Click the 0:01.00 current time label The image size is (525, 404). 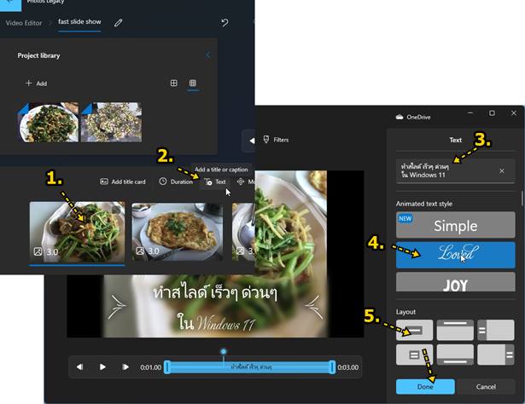(x=150, y=367)
